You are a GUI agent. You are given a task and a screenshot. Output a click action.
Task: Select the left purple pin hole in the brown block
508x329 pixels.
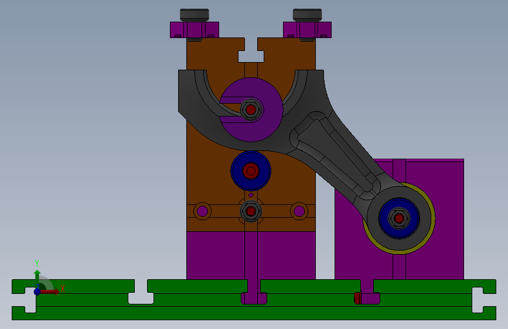tap(203, 211)
